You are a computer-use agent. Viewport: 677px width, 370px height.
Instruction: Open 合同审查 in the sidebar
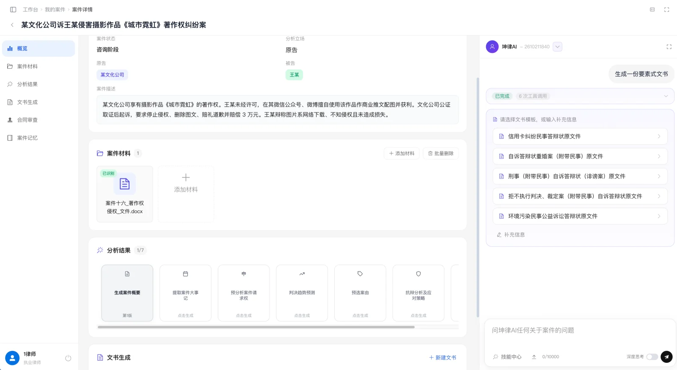pos(39,120)
